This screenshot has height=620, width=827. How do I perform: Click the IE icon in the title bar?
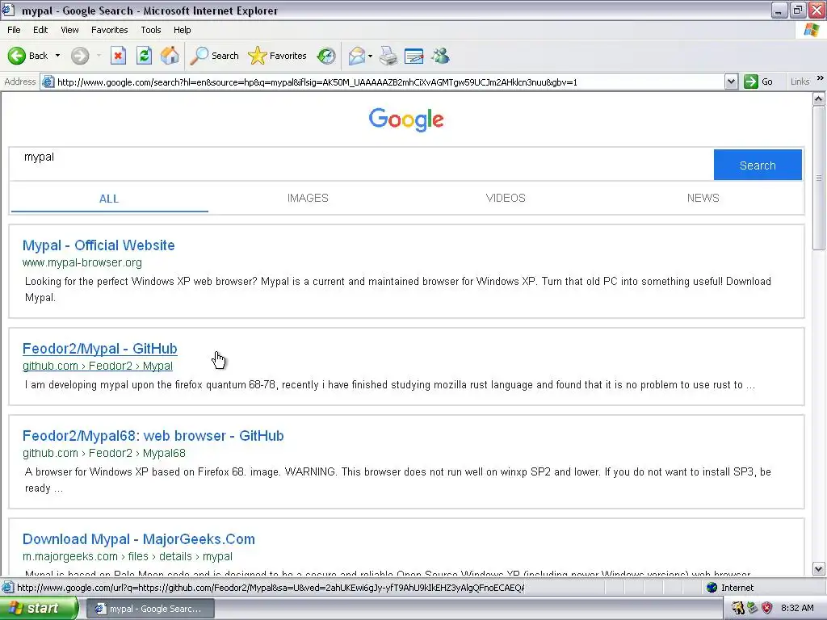click(x=8, y=10)
